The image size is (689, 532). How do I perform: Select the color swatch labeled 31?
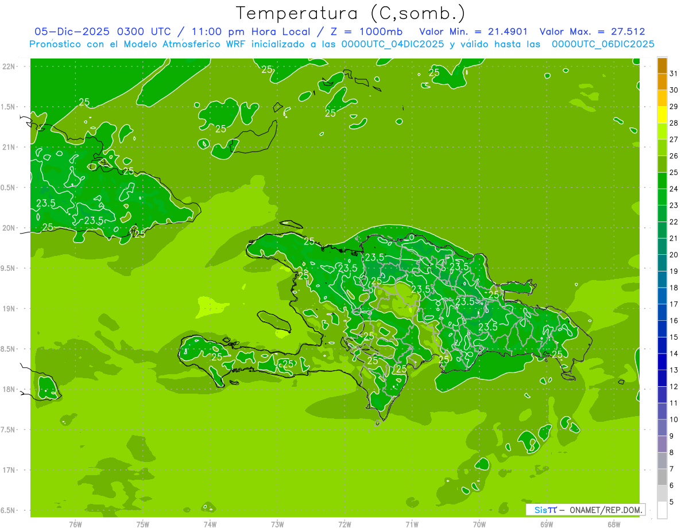click(x=662, y=66)
